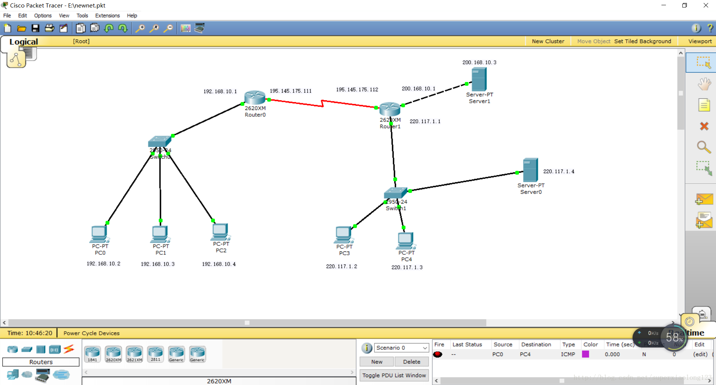Select the End Devices category icon

point(13,375)
